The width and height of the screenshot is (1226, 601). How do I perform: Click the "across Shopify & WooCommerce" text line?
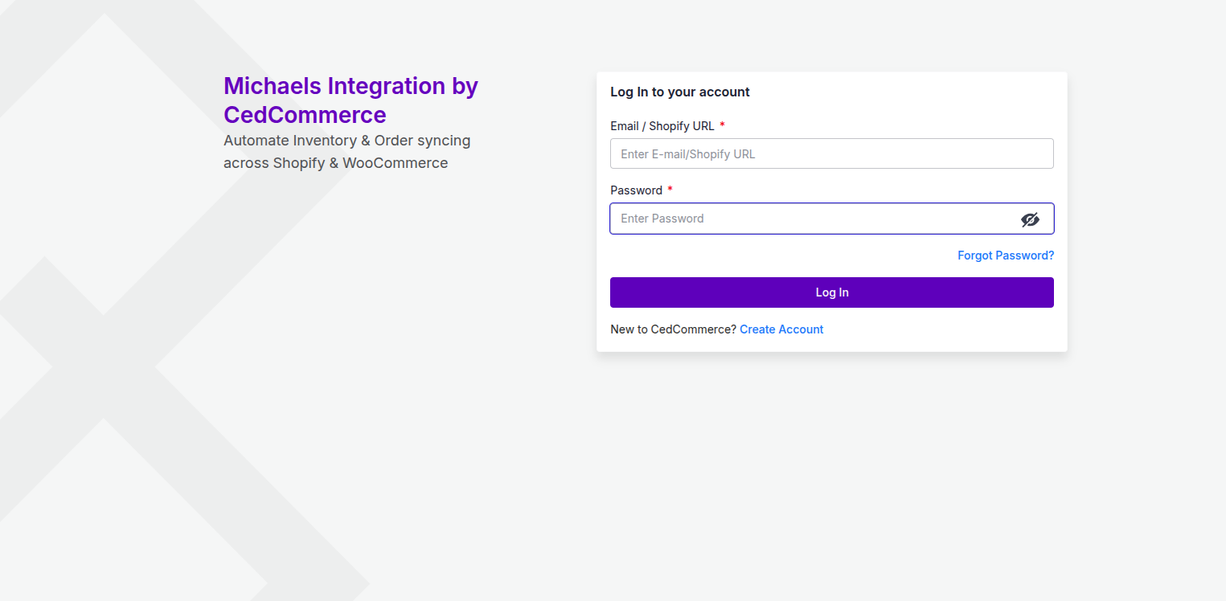click(x=335, y=163)
